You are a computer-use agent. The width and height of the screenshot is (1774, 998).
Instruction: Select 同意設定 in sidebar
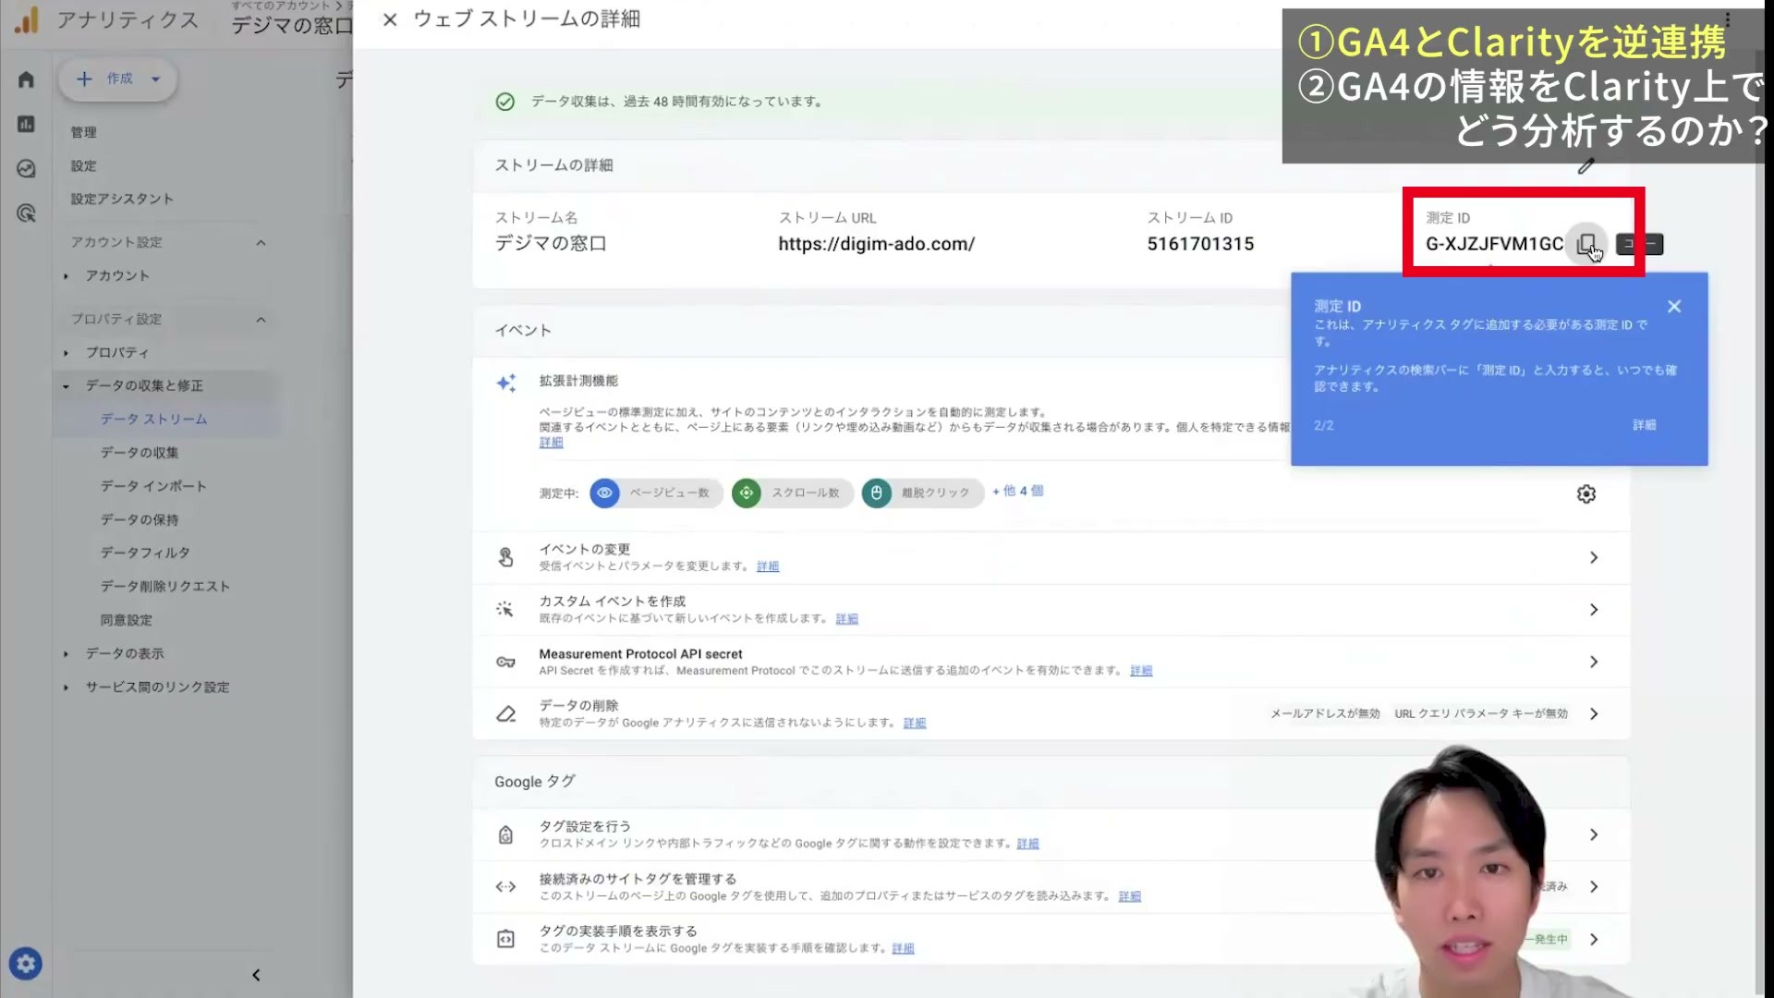[127, 620]
